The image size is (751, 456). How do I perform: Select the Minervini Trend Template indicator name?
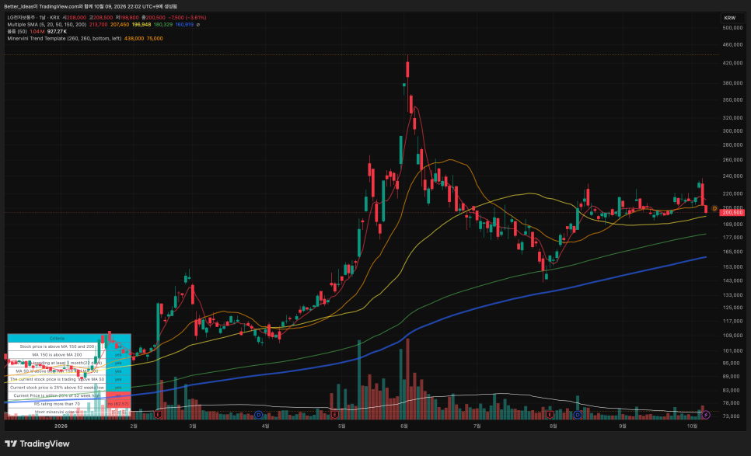click(x=65, y=38)
